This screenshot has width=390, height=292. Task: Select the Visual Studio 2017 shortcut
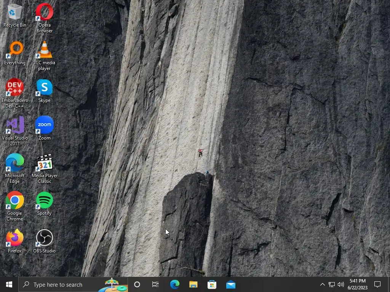point(15,131)
